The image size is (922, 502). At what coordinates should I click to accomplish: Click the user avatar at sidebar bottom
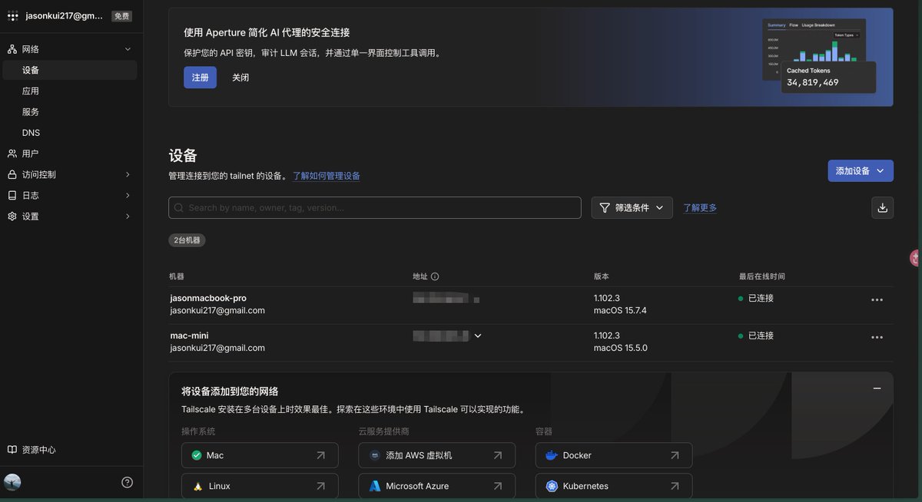point(12,482)
